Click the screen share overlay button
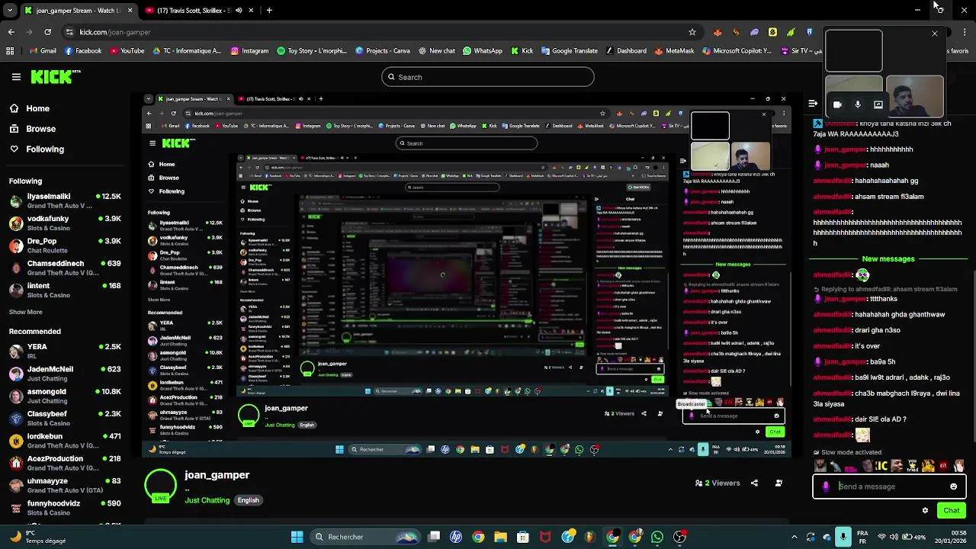The width and height of the screenshot is (976, 549). tap(878, 104)
